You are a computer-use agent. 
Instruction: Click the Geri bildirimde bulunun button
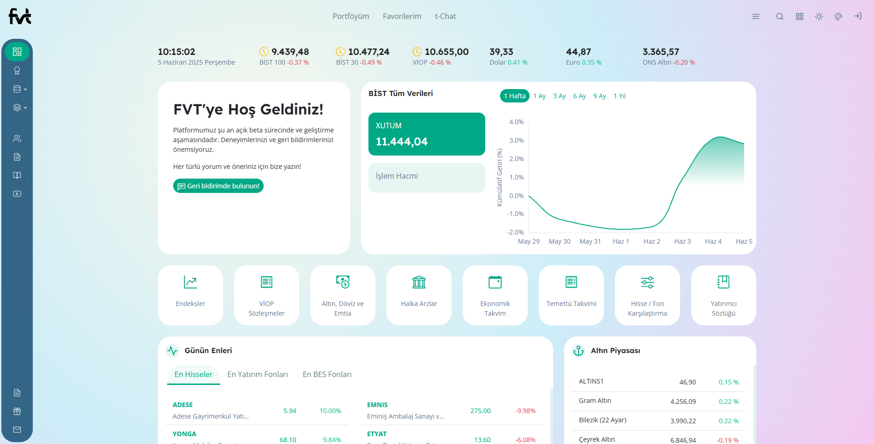coord(218,186)
